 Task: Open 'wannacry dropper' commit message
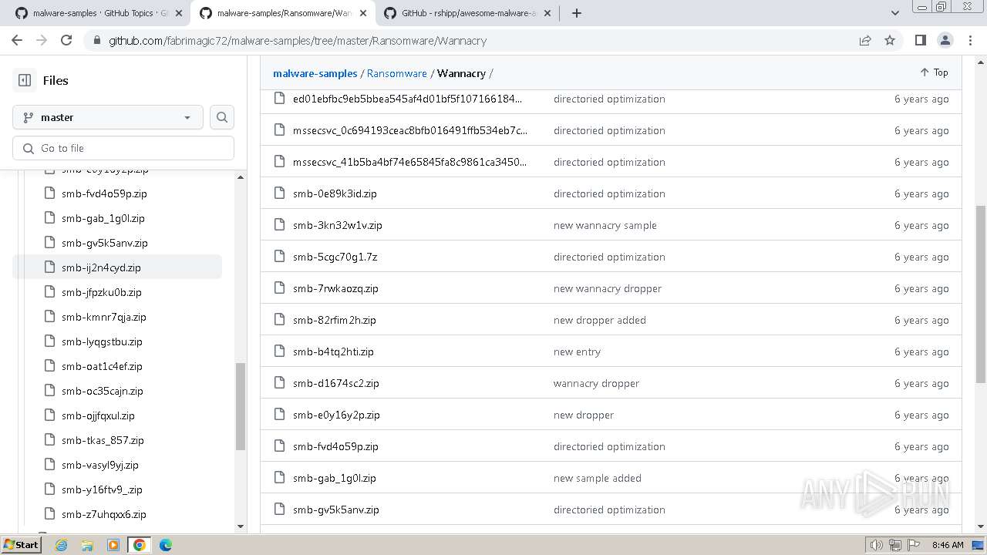596,383
